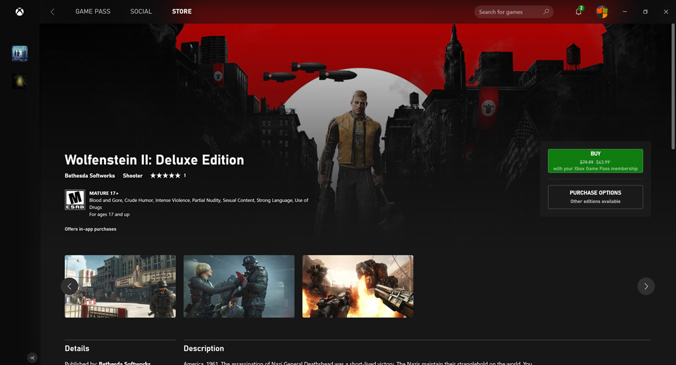
Task: Click the Xbox logo icon
Action: [x=20, y=11]
